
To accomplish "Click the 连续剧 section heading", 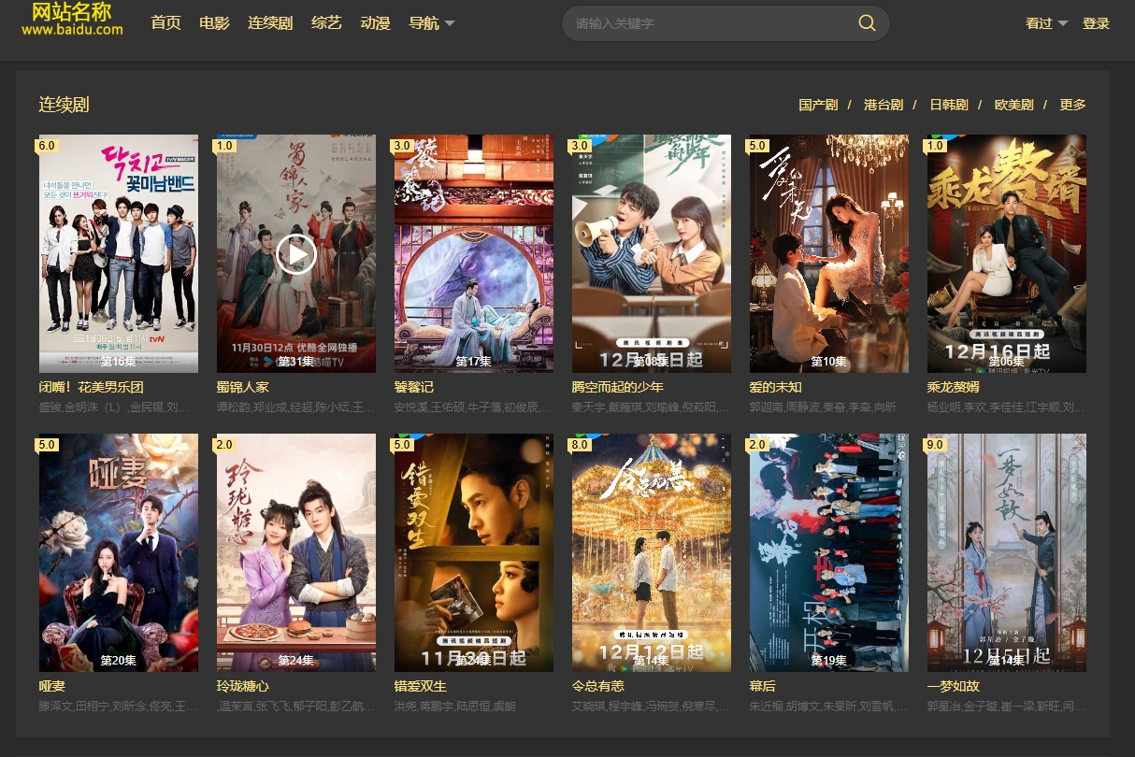I will pyautogui.click(x=64, y=105).
